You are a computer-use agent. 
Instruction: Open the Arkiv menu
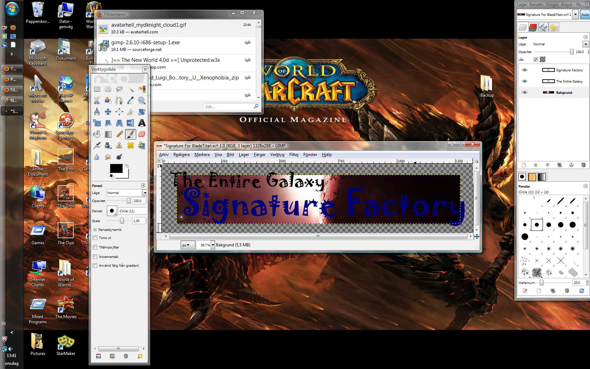point(164,155)
